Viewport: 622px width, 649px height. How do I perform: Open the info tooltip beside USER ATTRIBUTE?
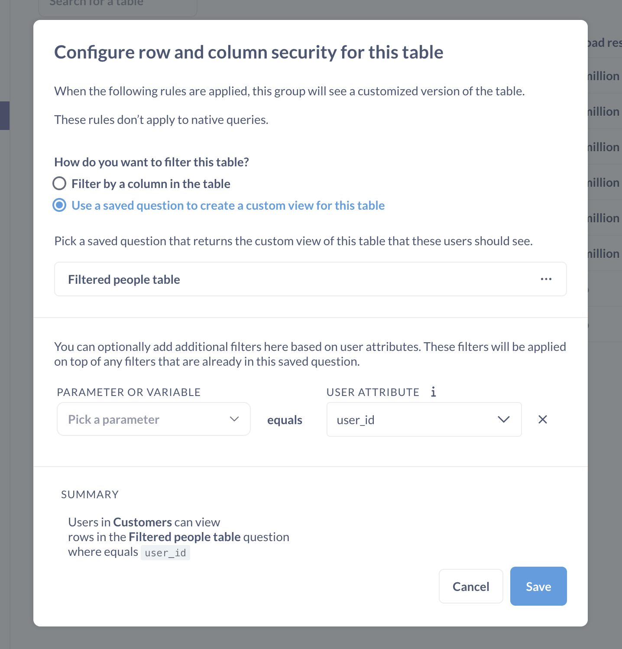point(433,392)
